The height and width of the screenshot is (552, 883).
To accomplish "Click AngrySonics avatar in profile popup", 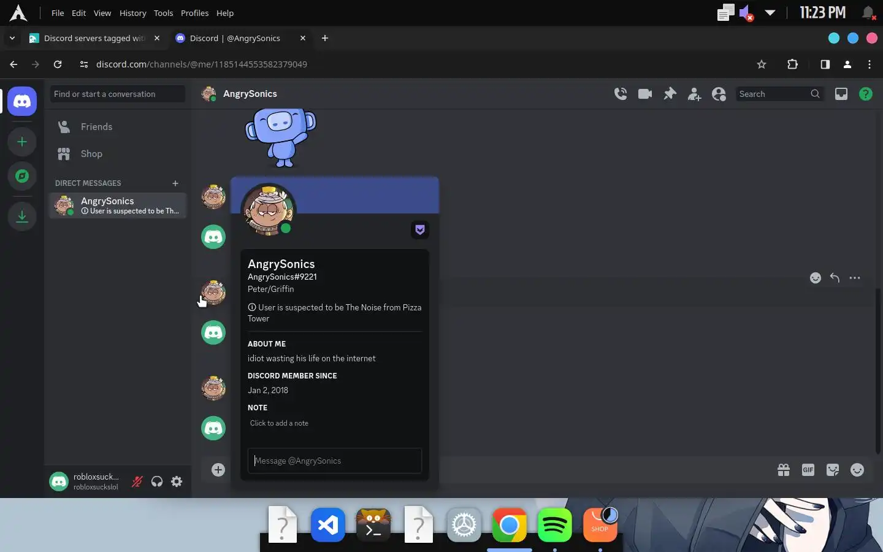I will (269, 210).
